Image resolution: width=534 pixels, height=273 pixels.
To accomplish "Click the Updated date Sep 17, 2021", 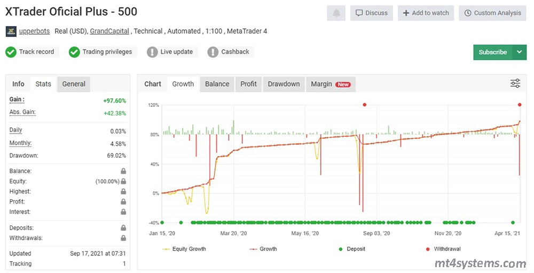I will click(98, 254).
